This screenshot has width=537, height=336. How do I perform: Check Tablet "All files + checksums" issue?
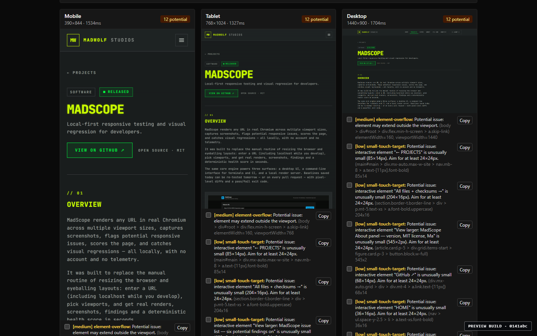(208, 281)
